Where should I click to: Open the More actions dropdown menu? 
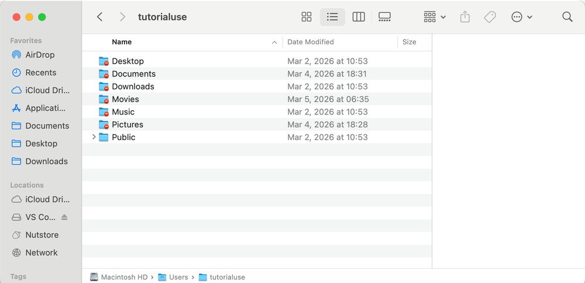(x=521, y=17)
